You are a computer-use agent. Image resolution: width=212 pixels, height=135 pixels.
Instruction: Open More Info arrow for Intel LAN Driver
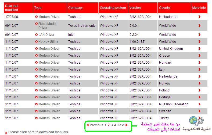(x=199, y=35)
